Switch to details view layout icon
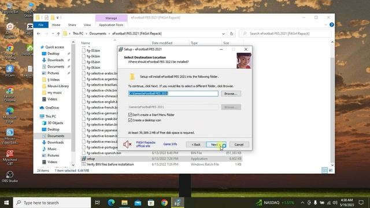This screenshot has height=208, width=370. pos(325,170)
